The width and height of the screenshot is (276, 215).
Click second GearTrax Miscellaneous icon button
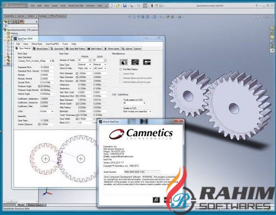point(135,62)
